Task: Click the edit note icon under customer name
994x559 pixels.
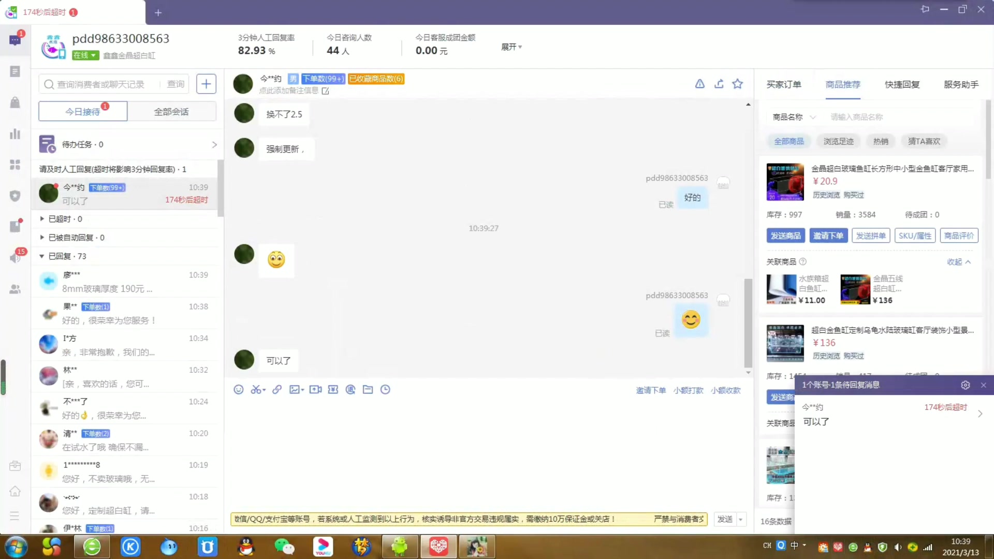Action: click(325, 91)
